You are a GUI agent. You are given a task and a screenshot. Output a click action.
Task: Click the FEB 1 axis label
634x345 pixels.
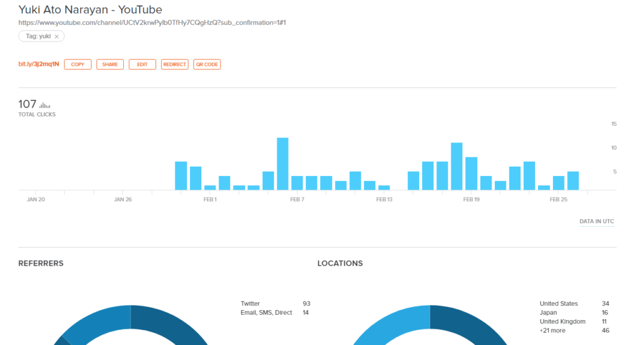210,199
